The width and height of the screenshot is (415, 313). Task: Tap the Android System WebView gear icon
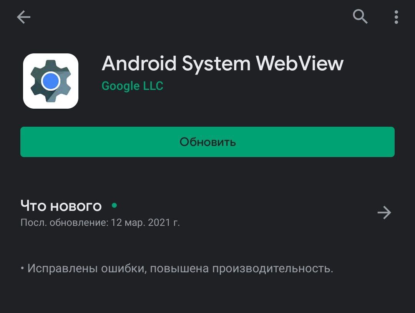pos(51,81)
